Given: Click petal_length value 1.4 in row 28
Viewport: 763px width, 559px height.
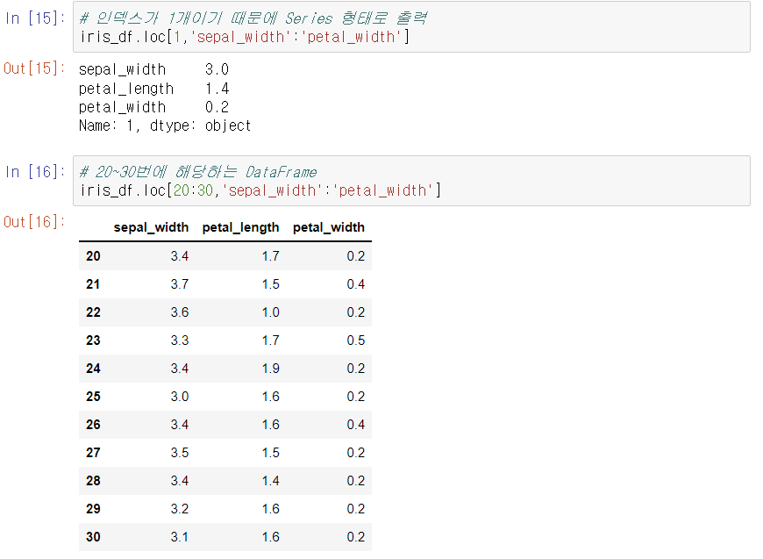Looking at the screenshot, I should point(270,481).
